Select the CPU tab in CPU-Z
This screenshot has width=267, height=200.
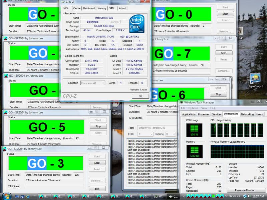click(66, 8)
